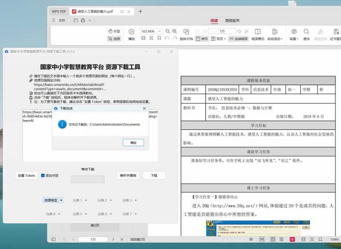Screen dimensions: 341x249
Task: Click the 查找 search icon
Action: 307,31
